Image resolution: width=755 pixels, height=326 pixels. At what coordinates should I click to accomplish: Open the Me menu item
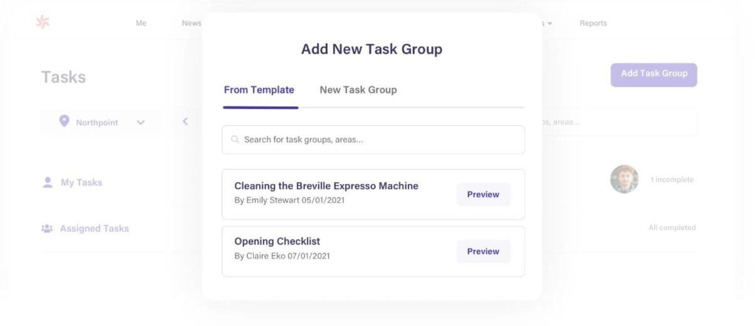coord(141,23)
